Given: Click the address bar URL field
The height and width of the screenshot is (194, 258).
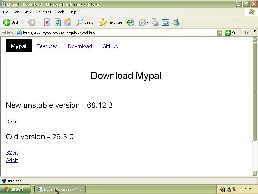Looking at the screenshot, I should coord(117,33).
